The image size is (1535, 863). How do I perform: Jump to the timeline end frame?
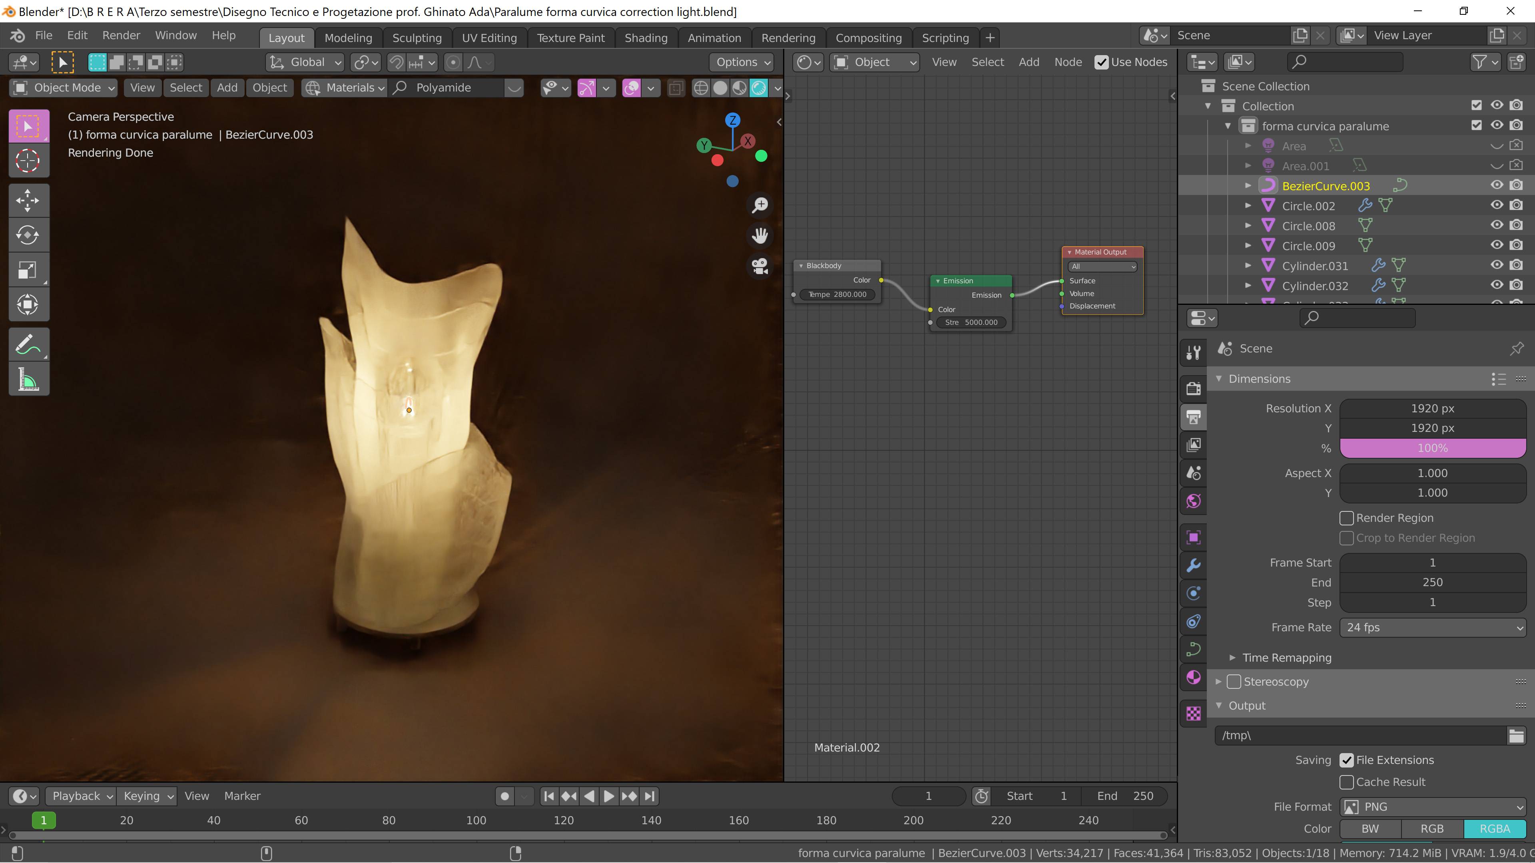pos(649,796)
